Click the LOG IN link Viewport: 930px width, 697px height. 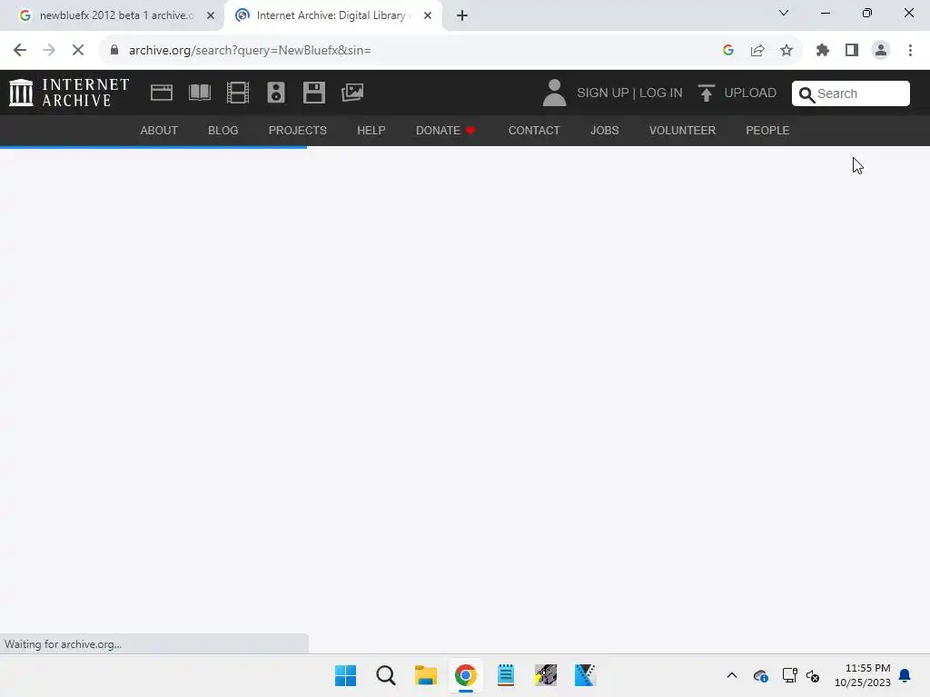(x=661, y=93)
